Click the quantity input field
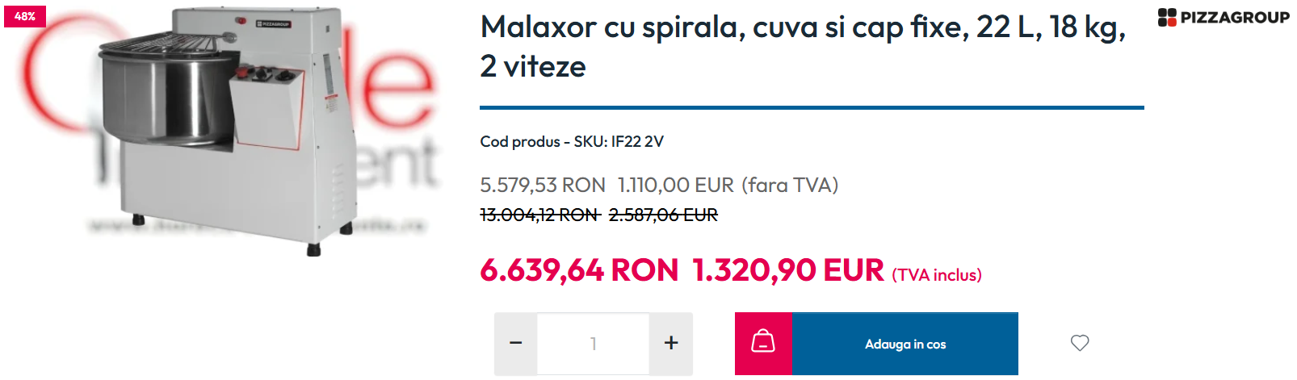Screen dimensions: 1297x380 point(594,344)
